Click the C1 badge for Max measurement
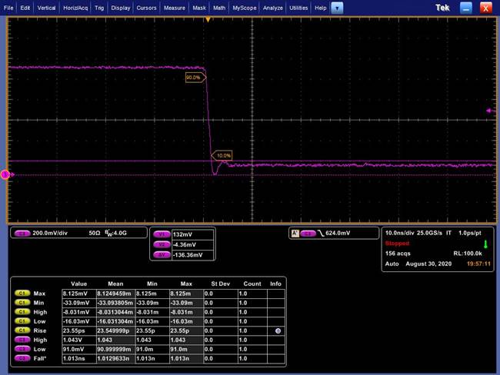Image resolution: width=500 pixels, height=375 pixels. [22, 294]
